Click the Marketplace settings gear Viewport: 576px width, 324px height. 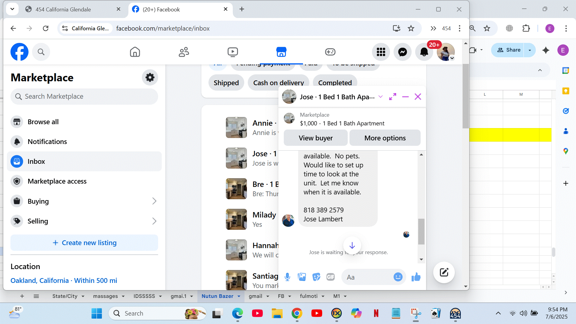tap(150, 77)
